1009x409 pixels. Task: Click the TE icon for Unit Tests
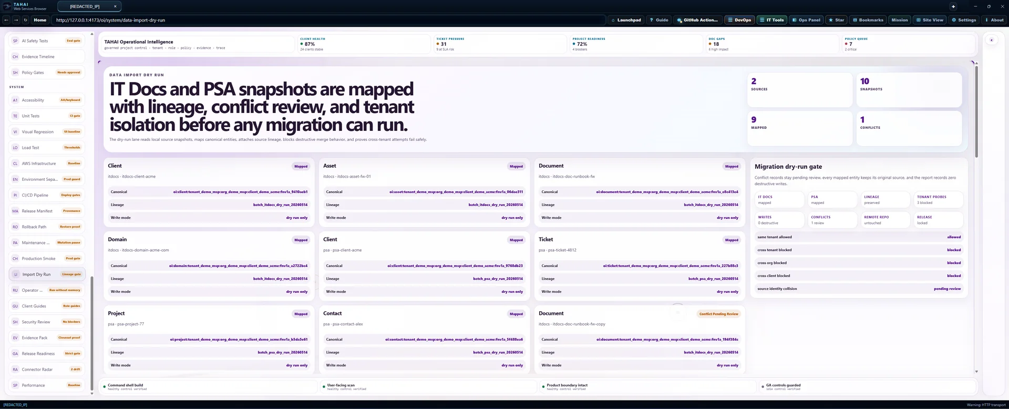coord(15,116)
